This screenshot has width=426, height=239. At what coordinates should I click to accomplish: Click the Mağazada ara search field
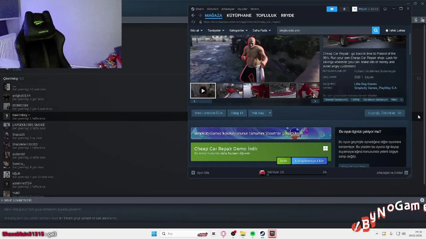point(324,31)
